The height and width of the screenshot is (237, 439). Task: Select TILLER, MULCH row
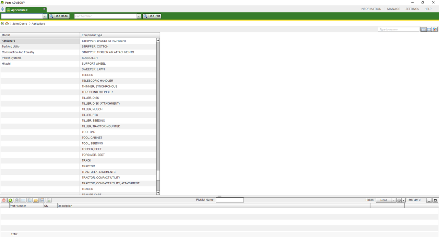pos(118,109)
